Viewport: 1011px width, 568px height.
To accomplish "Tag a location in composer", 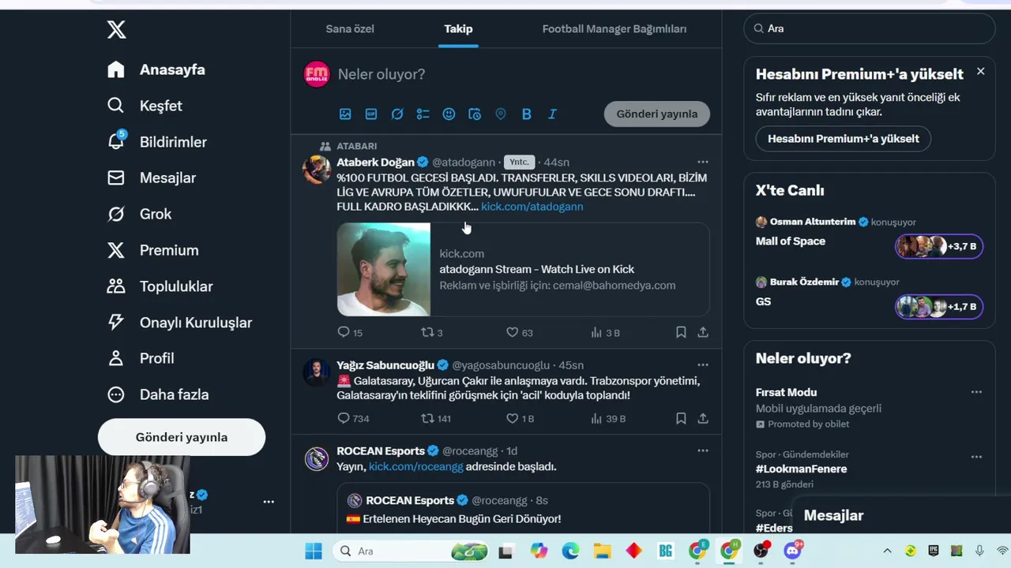I will (501, 114).
